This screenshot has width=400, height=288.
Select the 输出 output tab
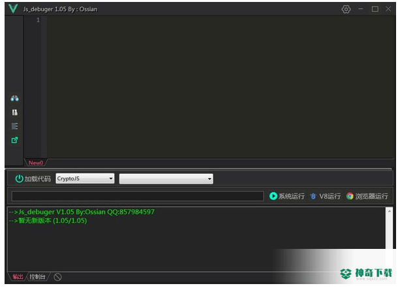click(18, 277)
